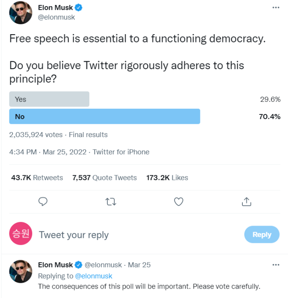The width and height of the screenshot is (288, 298).
Task: Open Elon Musk's profile photo at top
Action: pos(21,12)
